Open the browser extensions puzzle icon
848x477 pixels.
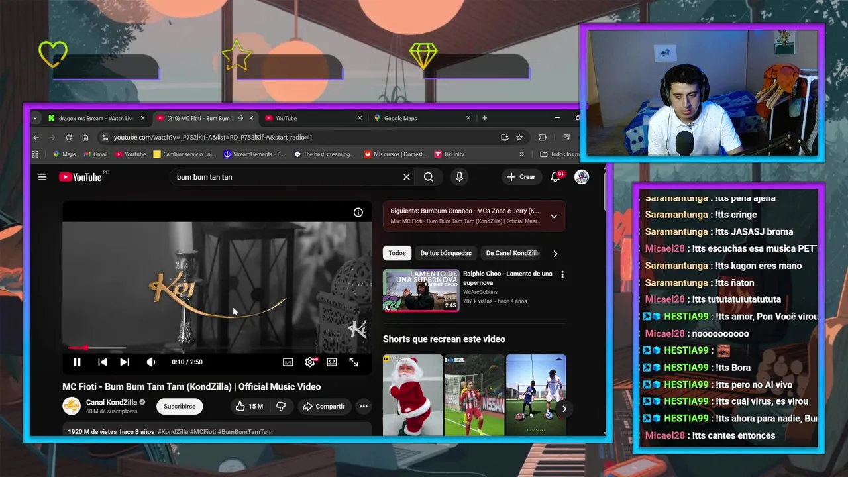pyautogui.click(x=543, y=137)
